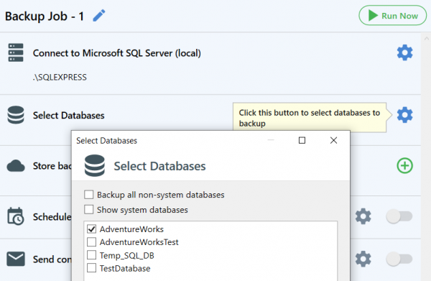The width and height of the screenshot is (431, 281).
Task: Click the envelope Send confirmation icon
Action: click(x=16, y=259)
